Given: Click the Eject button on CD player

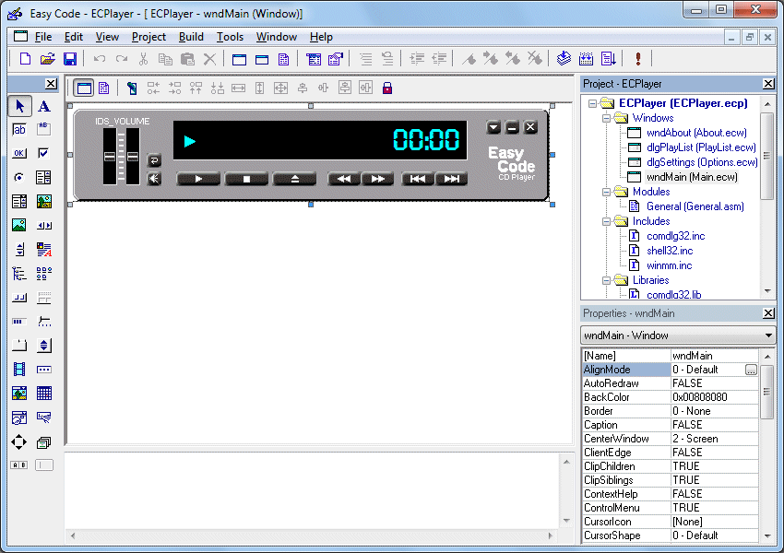Looking at the screenshot, I should point(294,179).
